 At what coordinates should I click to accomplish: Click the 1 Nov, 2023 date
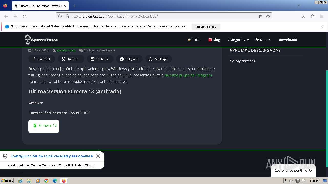tap(40, 50)
